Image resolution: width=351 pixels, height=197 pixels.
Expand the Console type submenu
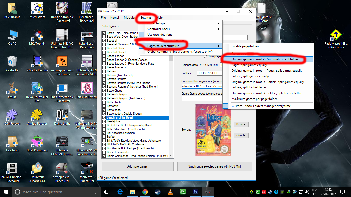[180, 23]
